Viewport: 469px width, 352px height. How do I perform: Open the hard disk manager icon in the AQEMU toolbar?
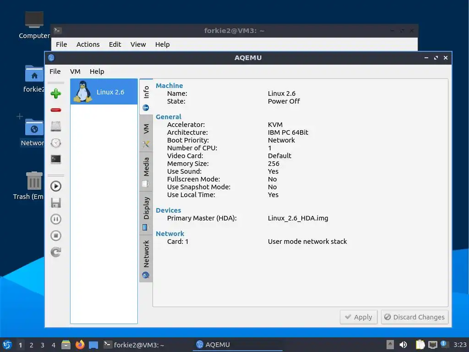click(55, 126)
